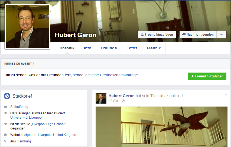Click the house icon beside Wohnt in
231x147 pixels.
coord(6,135)
